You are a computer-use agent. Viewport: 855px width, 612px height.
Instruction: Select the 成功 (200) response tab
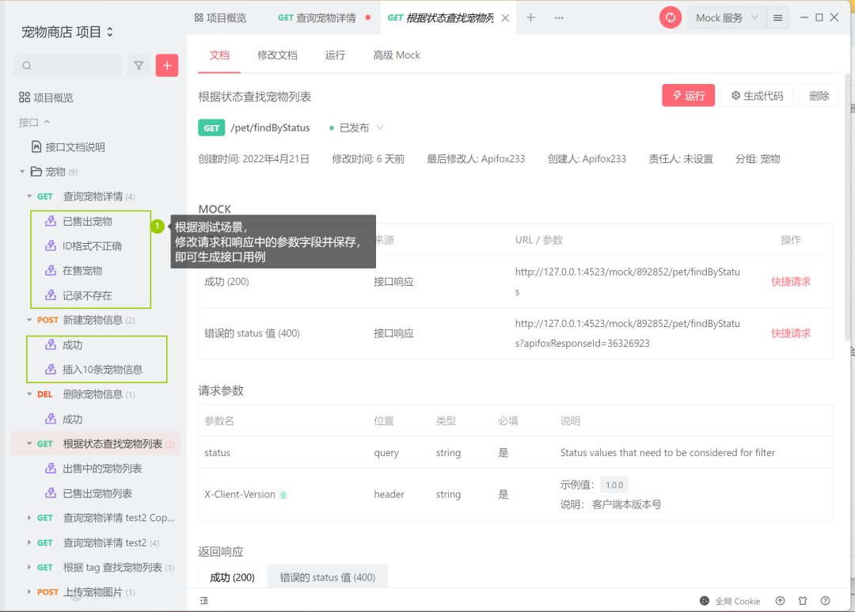click(232, 577)
